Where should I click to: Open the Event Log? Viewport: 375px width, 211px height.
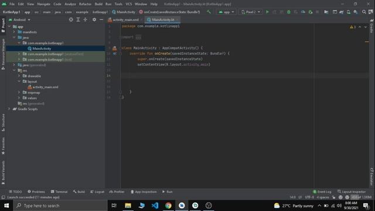pyautogui.click(x=322, y=192)
